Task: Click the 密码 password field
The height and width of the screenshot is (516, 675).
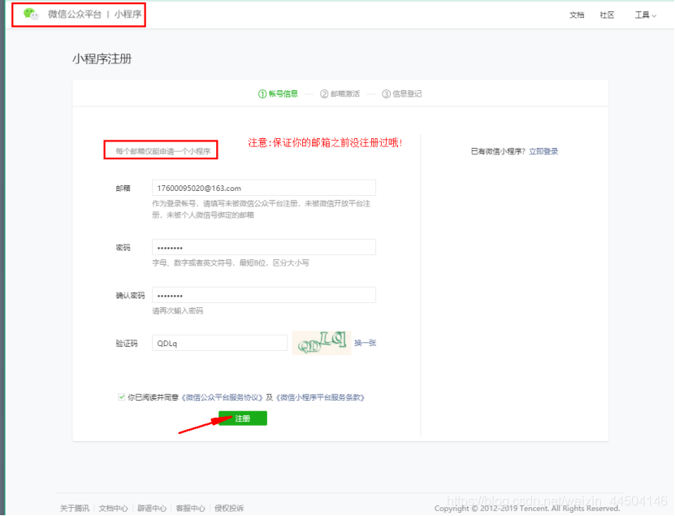Action: 264,248
